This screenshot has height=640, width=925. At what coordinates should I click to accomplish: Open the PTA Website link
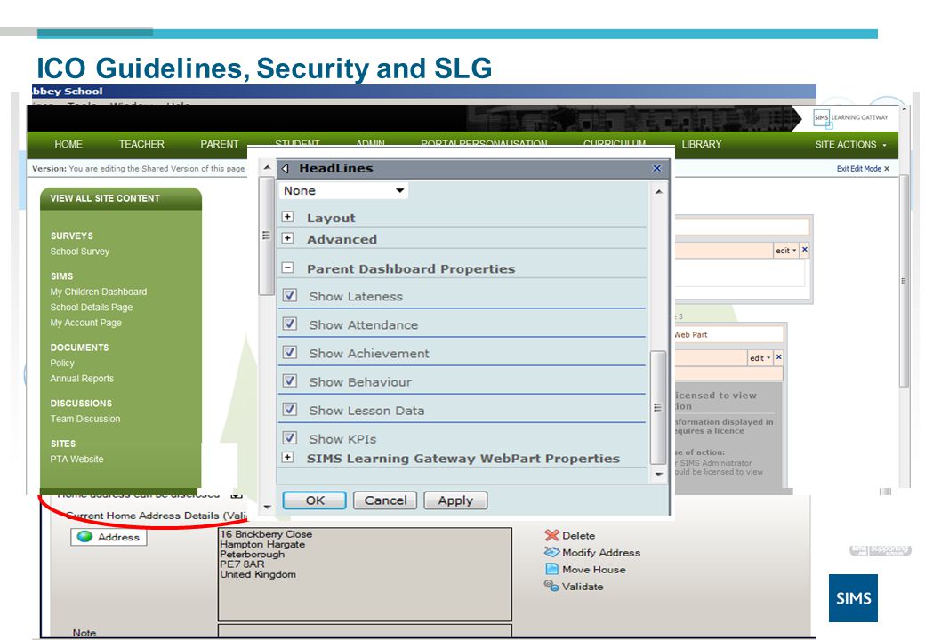tap(76, 459)
